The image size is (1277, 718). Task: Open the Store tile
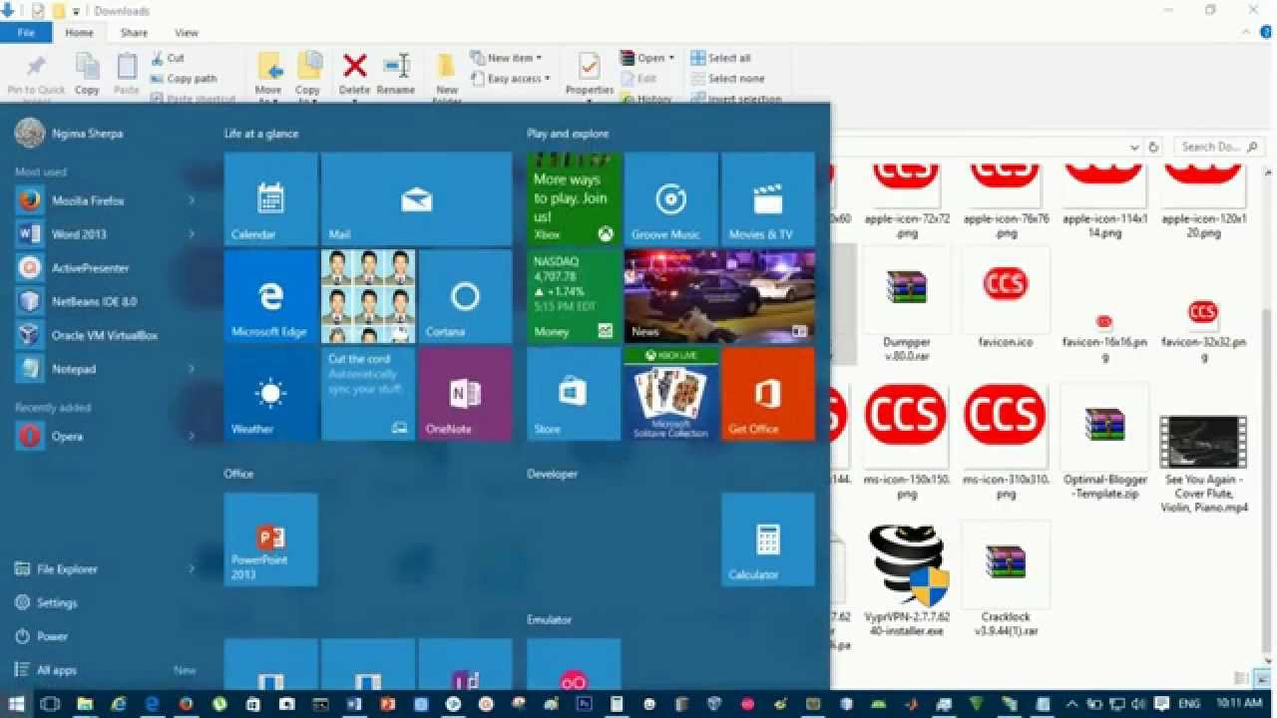(574, 394)
